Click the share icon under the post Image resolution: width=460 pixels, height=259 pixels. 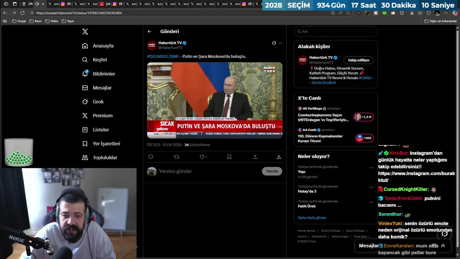pos(255,157)
